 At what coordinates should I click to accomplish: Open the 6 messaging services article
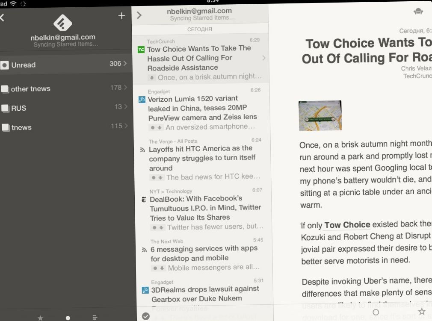[x=204, y=255]
